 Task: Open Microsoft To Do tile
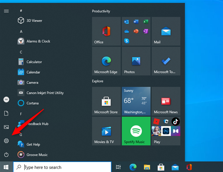click(x=166, y=61)
